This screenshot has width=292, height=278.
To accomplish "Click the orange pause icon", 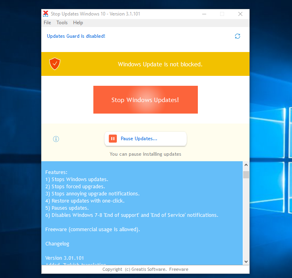I will pos(113,139).
